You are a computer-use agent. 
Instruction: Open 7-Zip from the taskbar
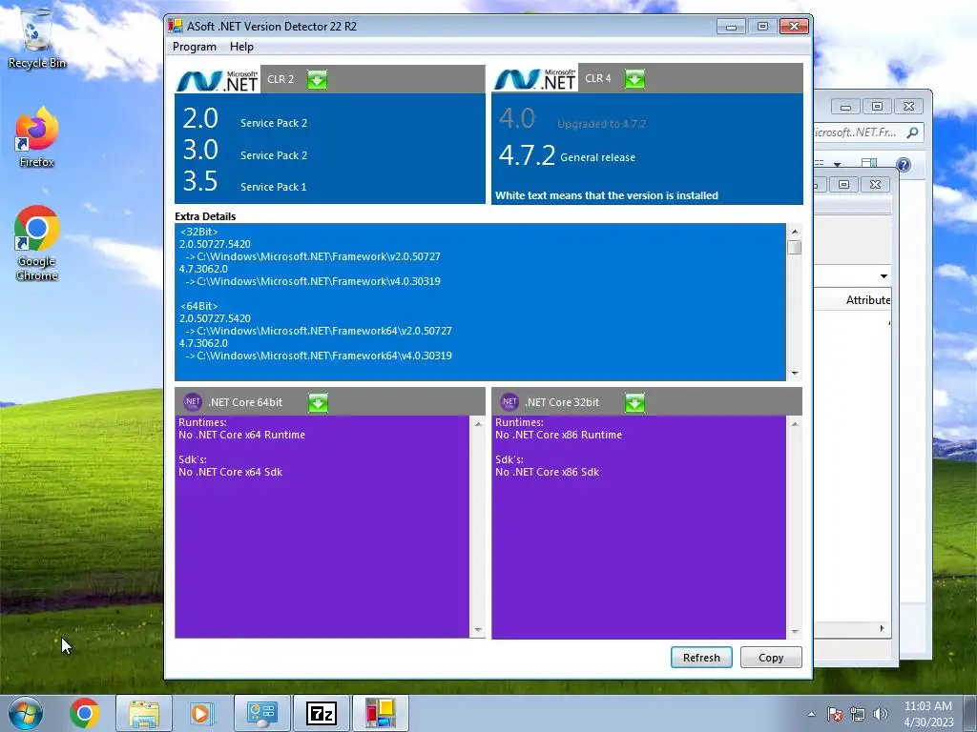(322, 713)
